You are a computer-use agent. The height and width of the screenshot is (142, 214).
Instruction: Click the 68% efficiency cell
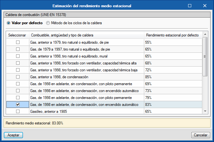point(173,63)
